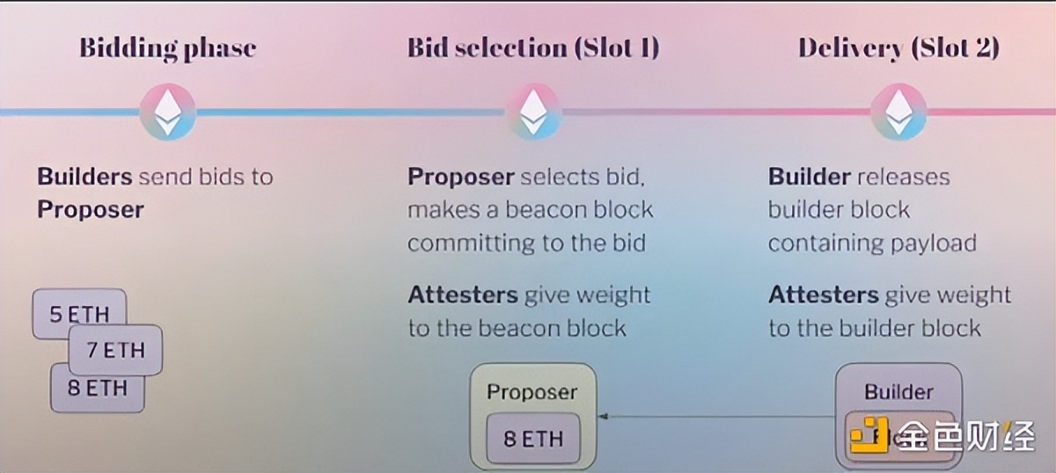Click the Bid selection (Slot 1) heading

[532, 47]
